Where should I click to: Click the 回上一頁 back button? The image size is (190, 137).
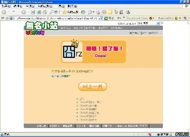93,87
